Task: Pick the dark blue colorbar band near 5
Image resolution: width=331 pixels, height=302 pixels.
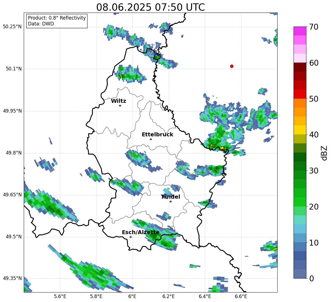Action: coord(300,256)
